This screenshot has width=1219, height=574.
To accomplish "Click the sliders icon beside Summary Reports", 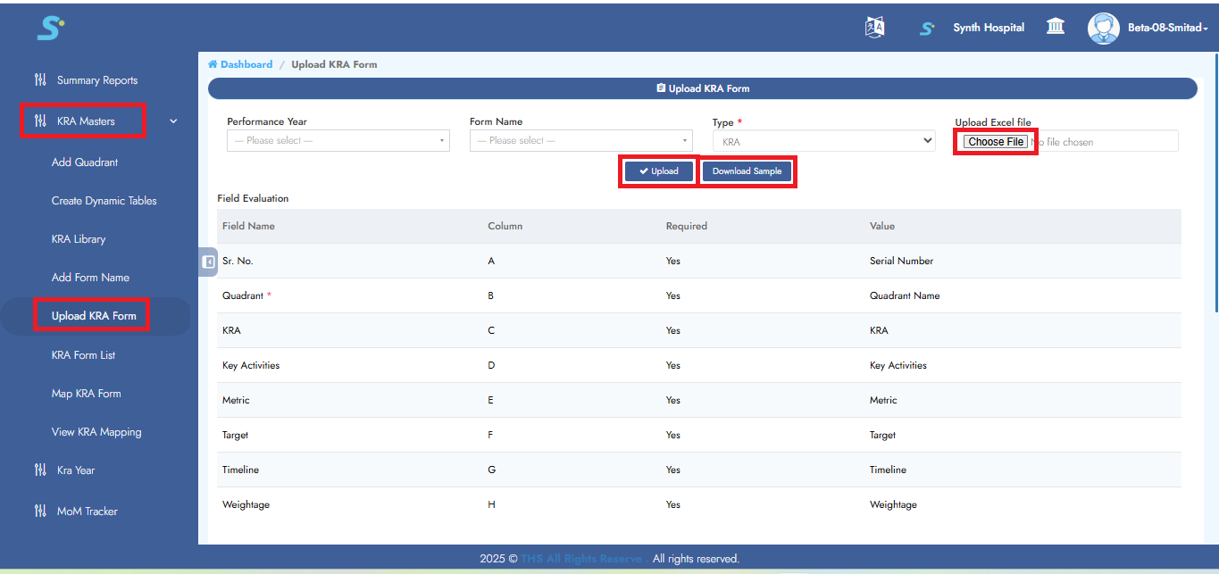I will pos(40,79).
